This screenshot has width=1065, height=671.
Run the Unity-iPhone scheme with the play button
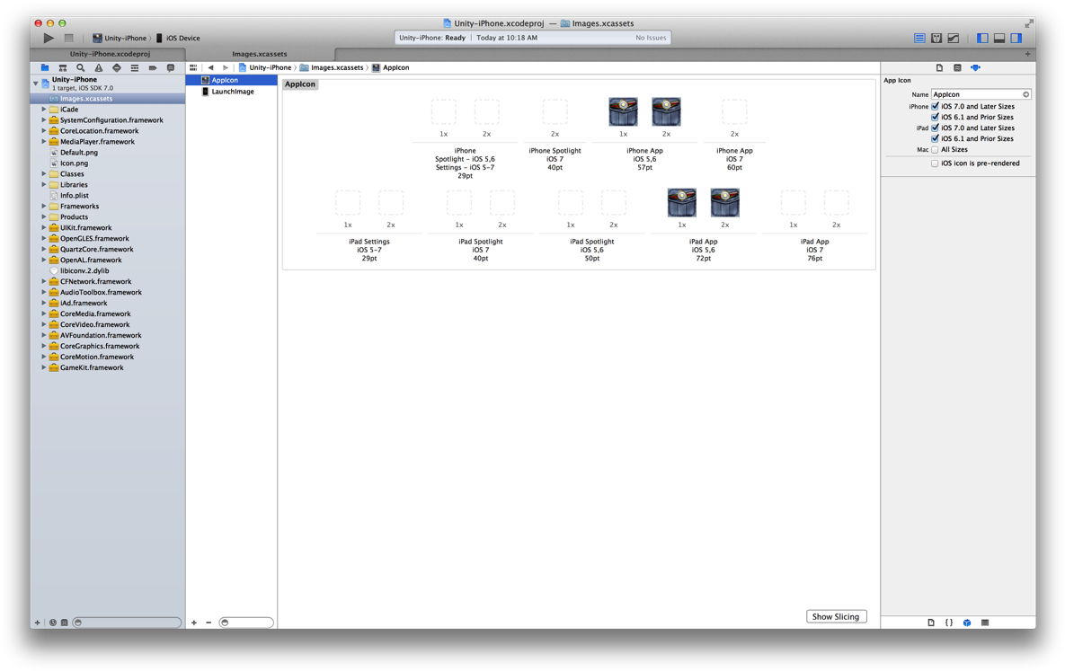click(48, 38)
